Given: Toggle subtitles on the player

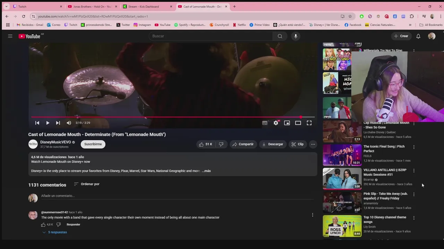Looking at the screenshot, I should 265,123.
